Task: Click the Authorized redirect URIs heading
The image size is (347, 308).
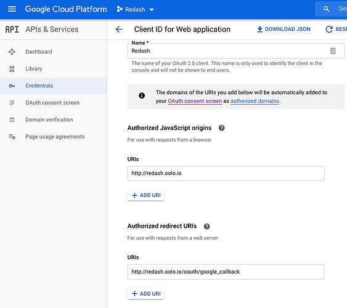Action: click(162, 226)
